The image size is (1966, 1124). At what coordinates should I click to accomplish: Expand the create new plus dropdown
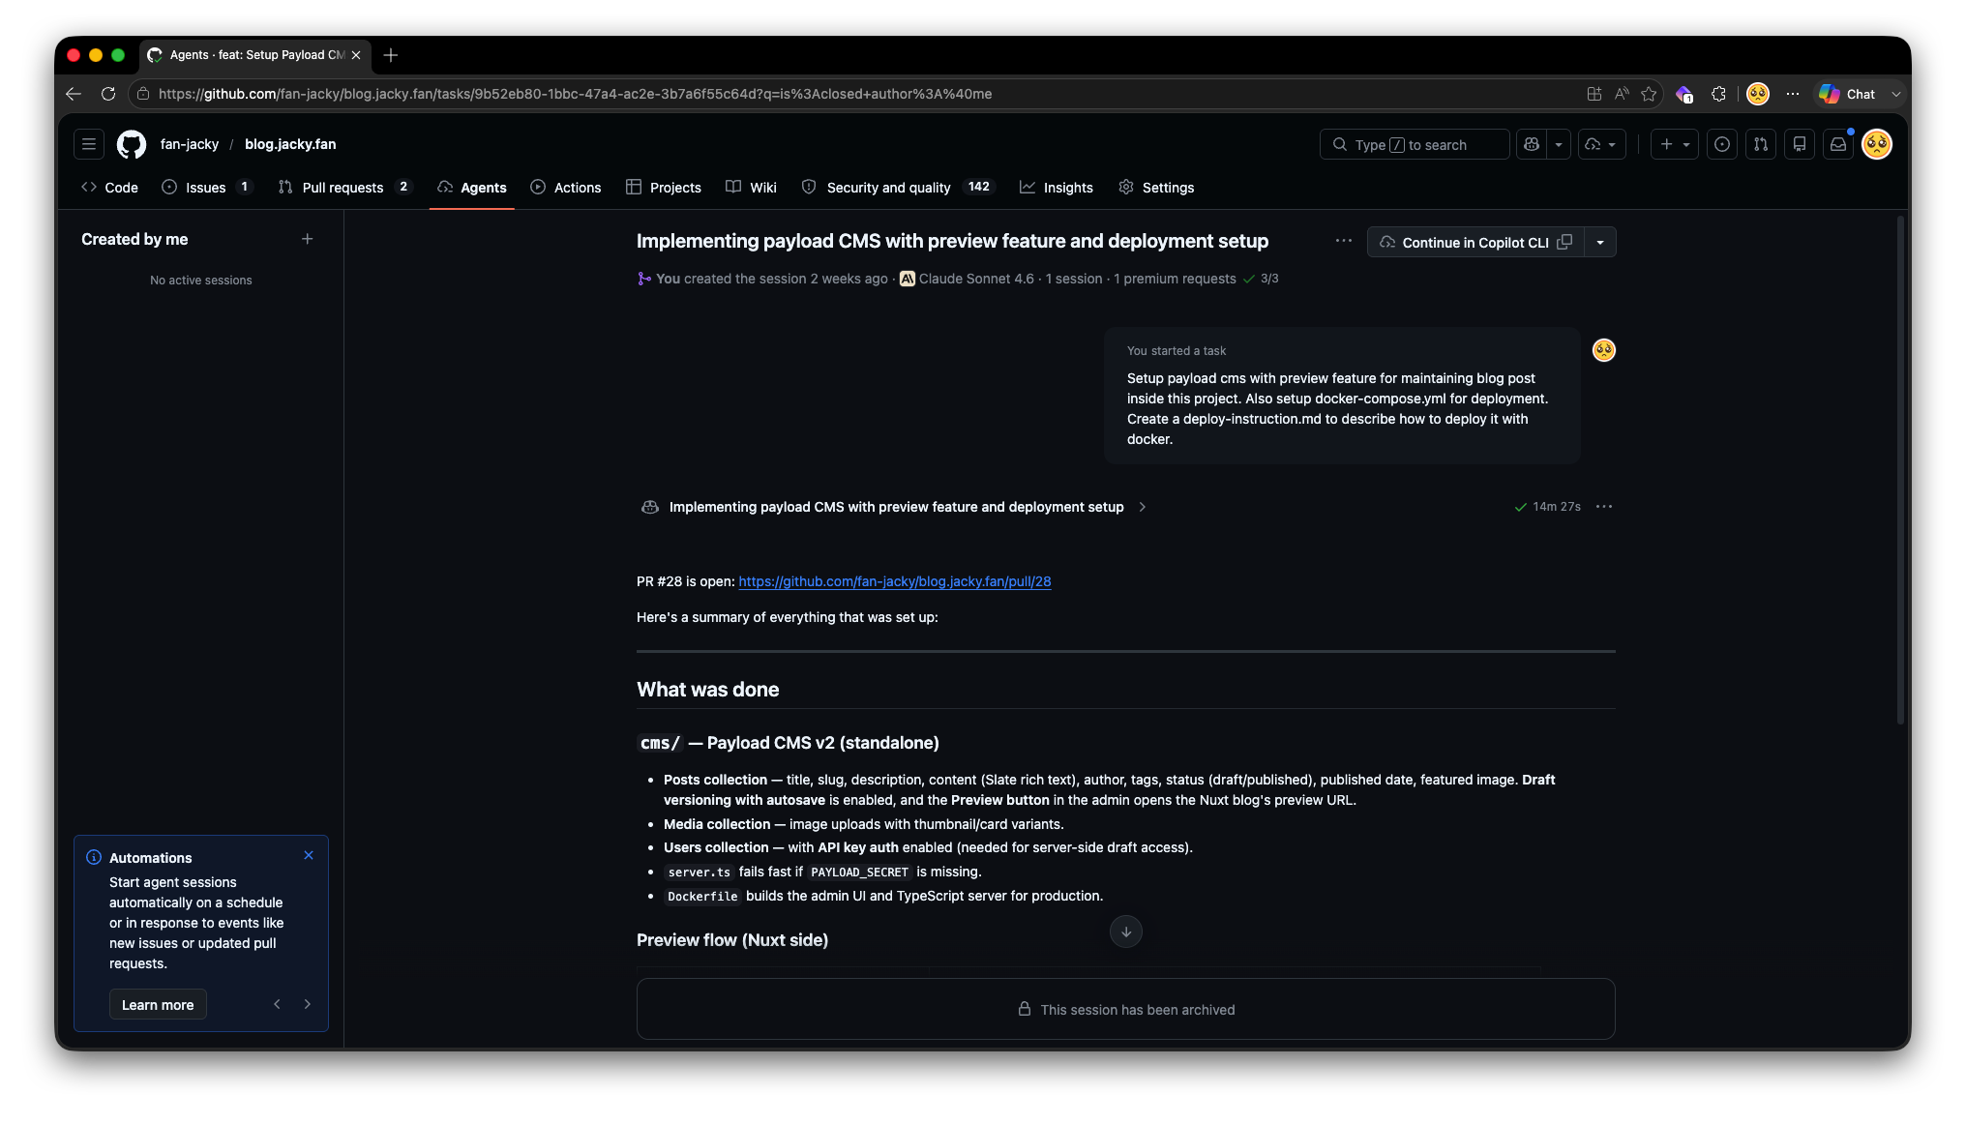coord(1675,144)
